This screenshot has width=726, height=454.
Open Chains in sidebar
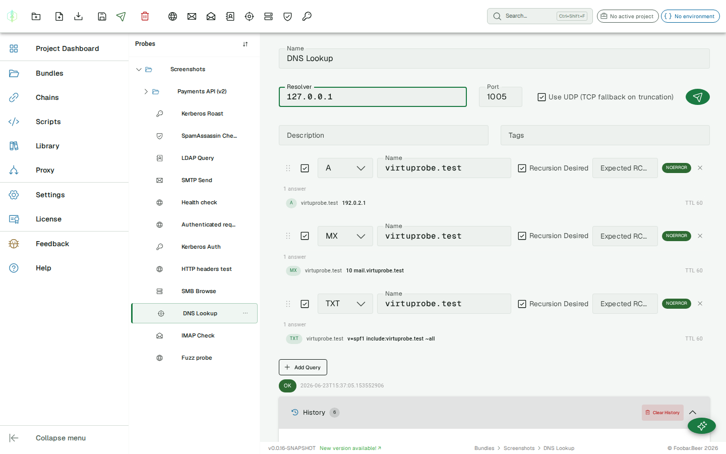(65, 97)
